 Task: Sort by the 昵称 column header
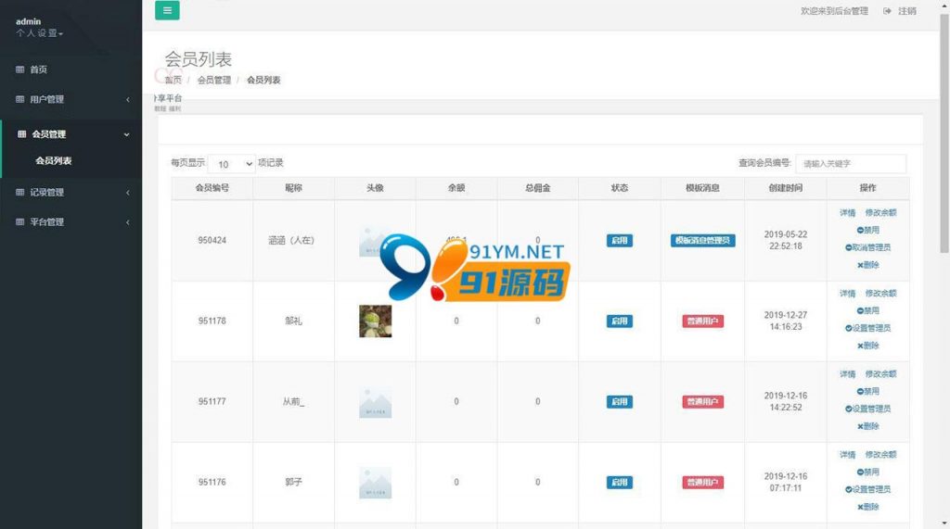[293, 188]
